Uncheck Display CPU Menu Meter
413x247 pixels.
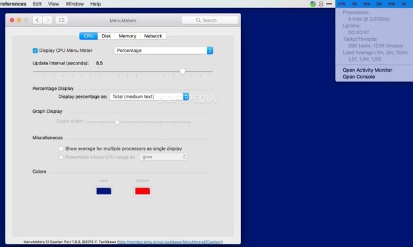(35, 51)
